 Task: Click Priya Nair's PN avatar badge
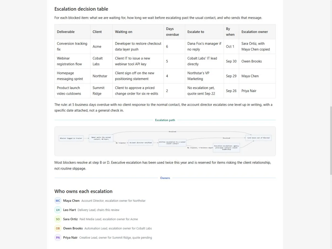[x=58, y=237]
